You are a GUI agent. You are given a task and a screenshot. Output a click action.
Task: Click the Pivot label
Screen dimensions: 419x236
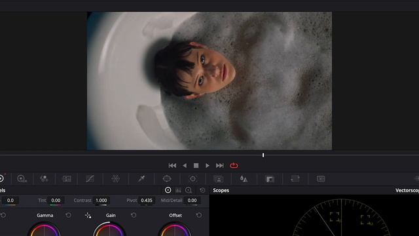132,201
